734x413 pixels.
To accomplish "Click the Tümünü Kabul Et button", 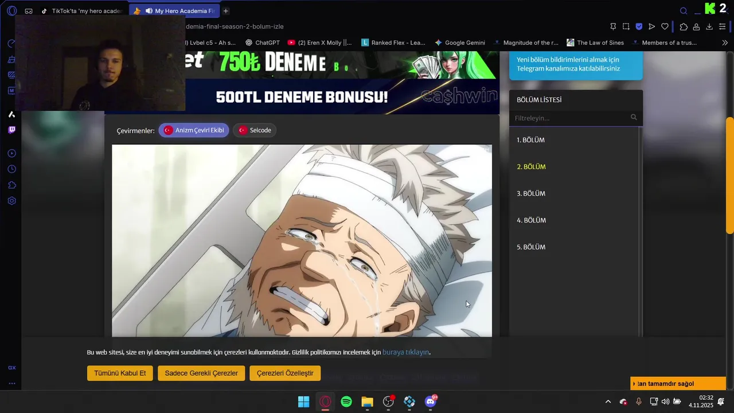I will point(120,373).
